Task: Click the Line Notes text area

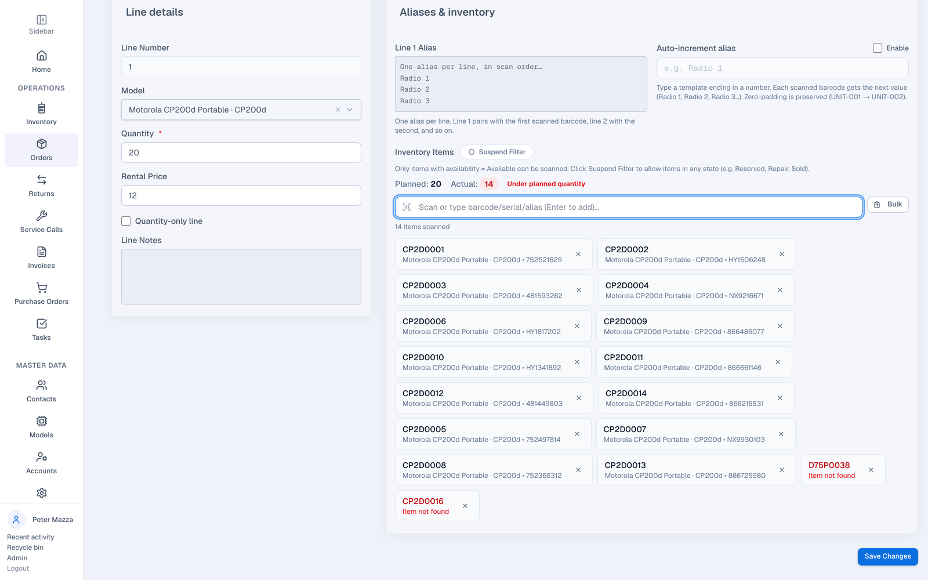Action: point(241,277)
